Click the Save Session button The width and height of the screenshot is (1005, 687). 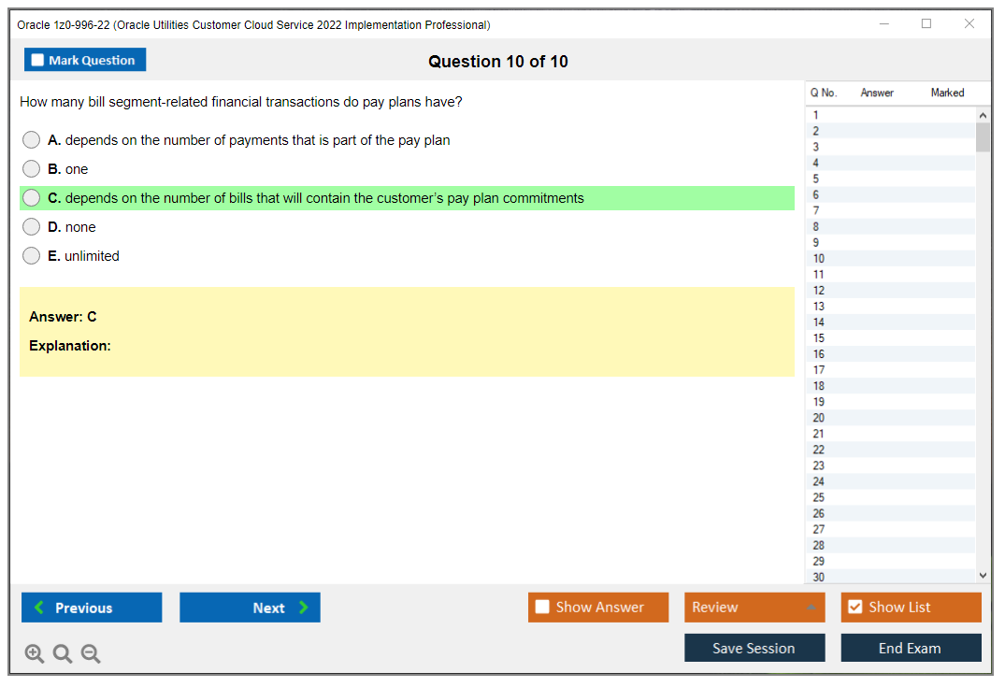[754, 647]
